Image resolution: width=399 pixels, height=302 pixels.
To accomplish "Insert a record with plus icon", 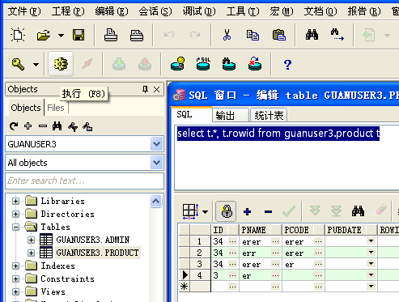I will [x=247, y=211].
